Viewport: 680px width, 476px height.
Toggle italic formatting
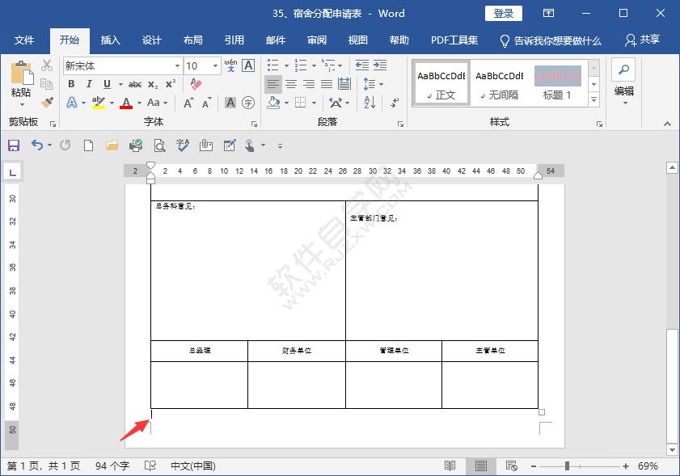(x=89, y=83)
